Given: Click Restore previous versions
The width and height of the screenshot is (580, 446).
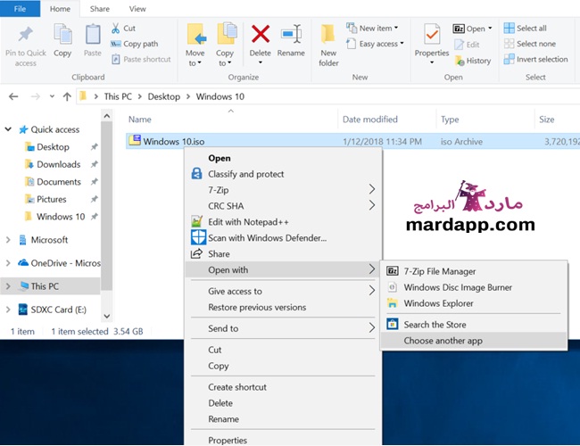Looking at the screenshot, I should (x=257, y=307).
